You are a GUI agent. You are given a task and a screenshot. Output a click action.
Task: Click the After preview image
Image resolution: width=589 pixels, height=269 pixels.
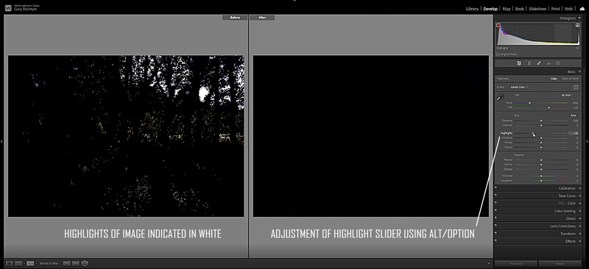click(x=371, y=136)
